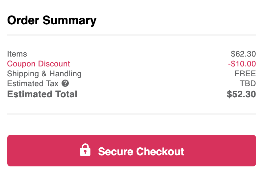This screenshot has width=264, height=171.
Task: Click the Secure Checkout button
Action: click(x=132, y=151)
